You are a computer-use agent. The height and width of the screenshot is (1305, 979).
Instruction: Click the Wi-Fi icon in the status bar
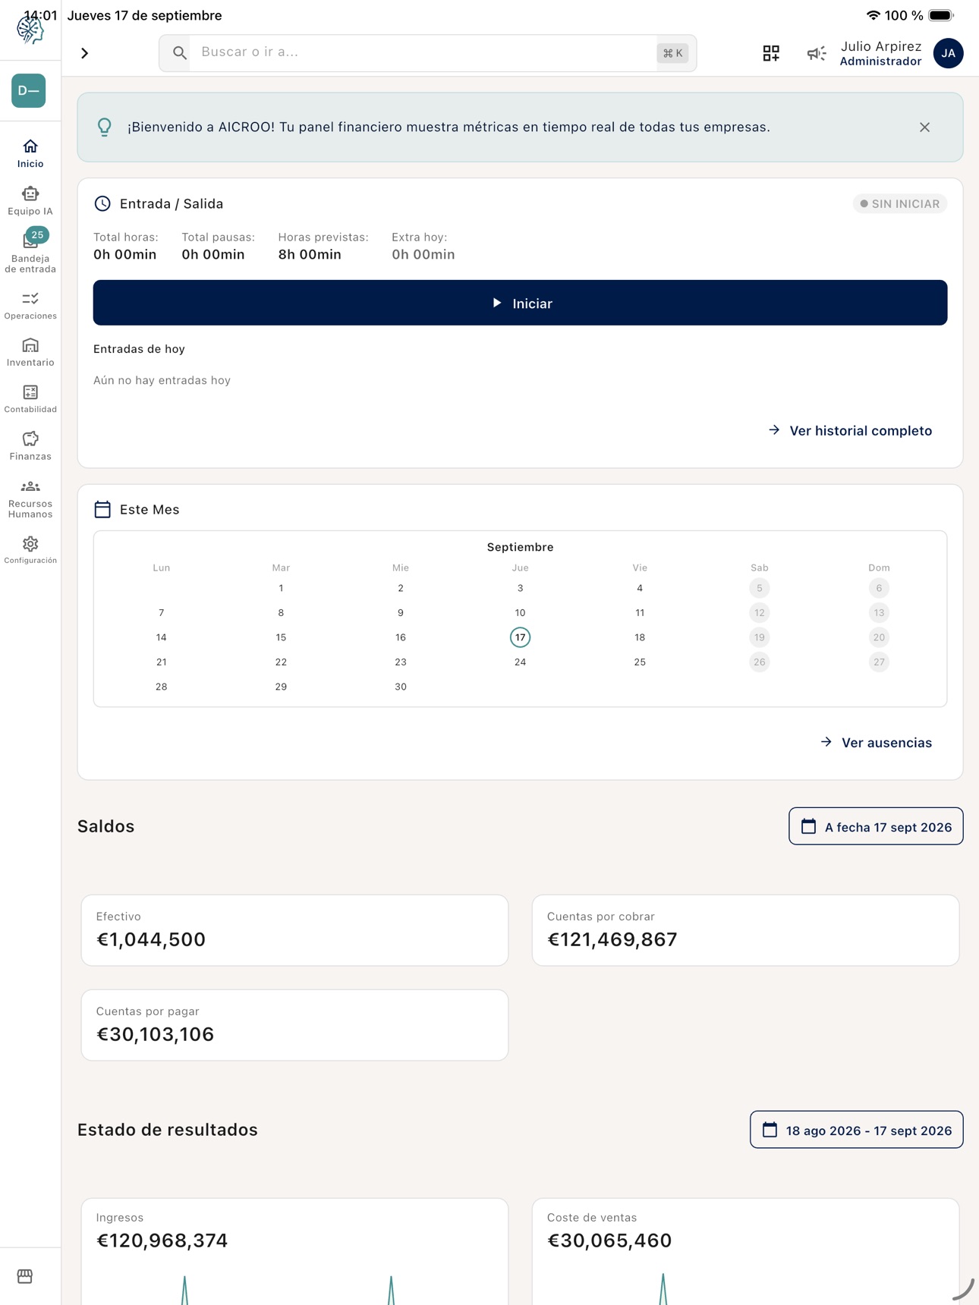pos(873,15)
